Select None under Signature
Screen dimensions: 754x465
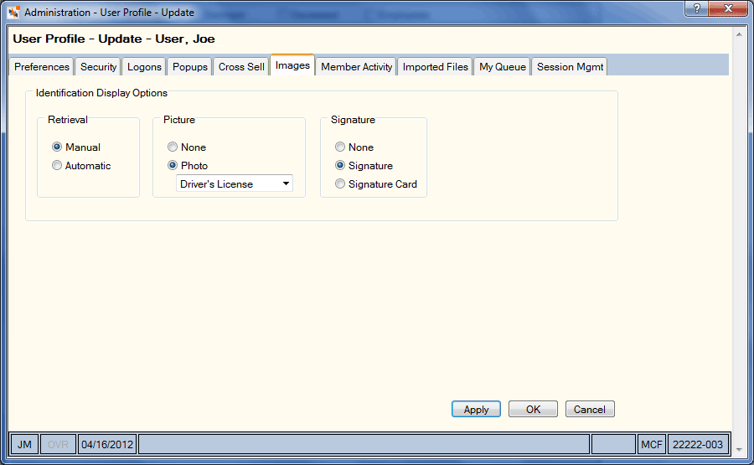(354, 147)
